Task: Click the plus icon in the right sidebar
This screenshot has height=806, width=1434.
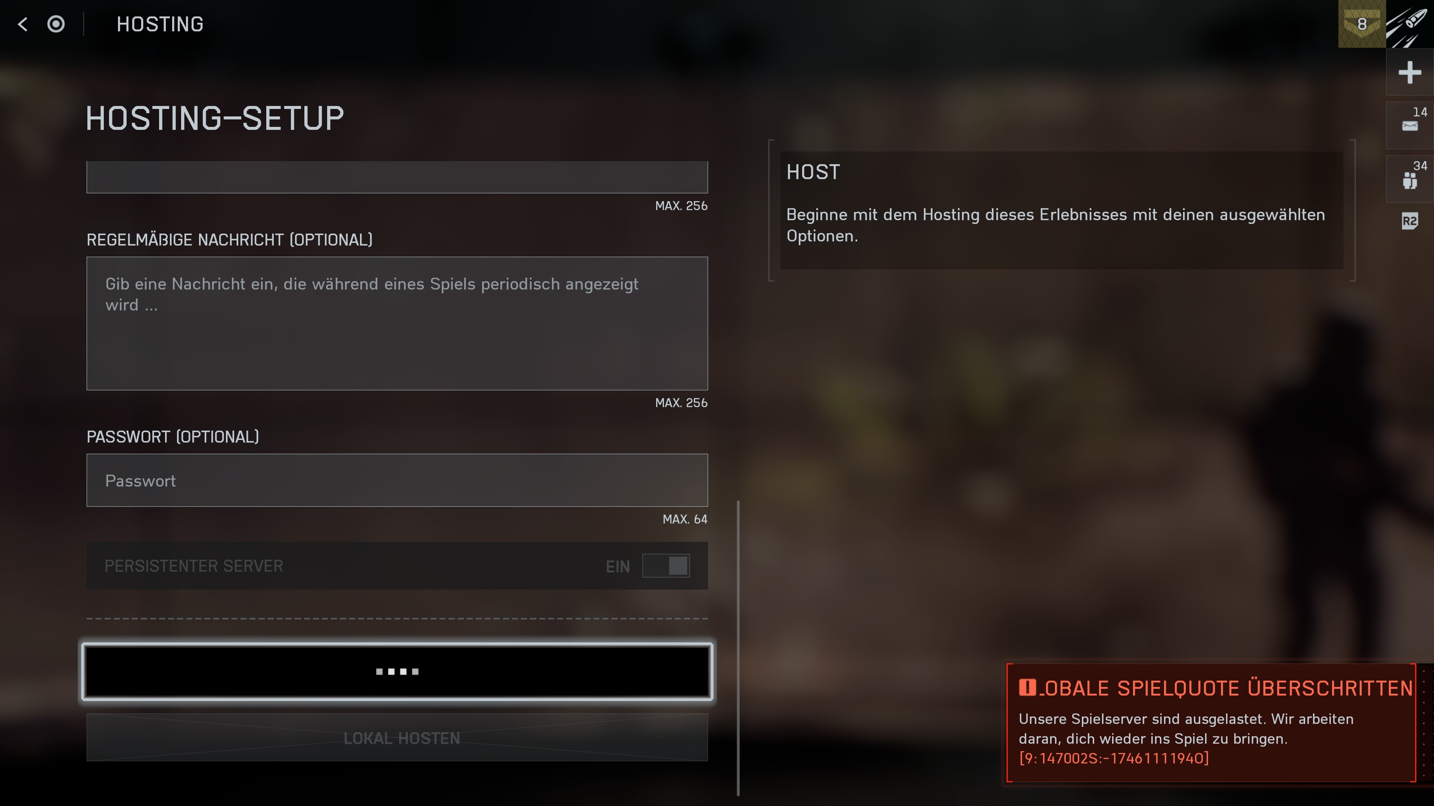Action: click(x=1409, y=72)
